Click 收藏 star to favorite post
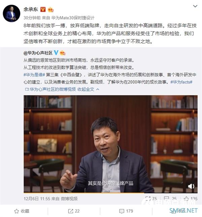 22,211
